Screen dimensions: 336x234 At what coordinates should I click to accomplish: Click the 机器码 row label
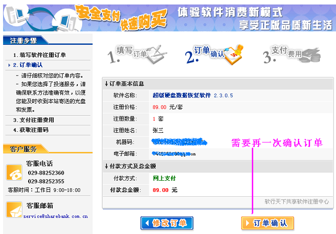125,142
